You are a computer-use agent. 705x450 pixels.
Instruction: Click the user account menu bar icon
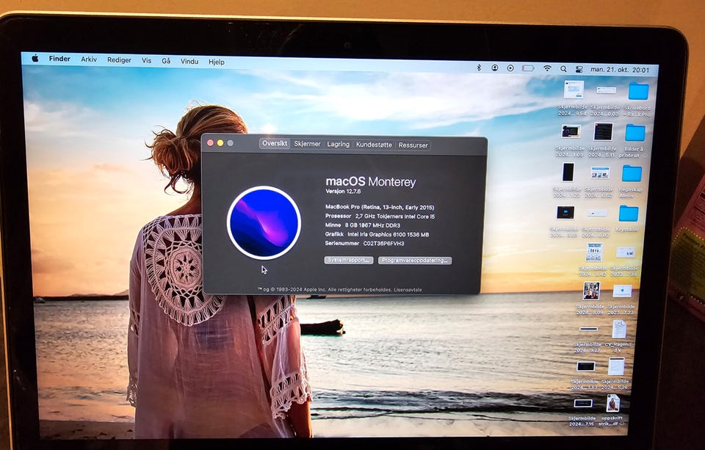(494, 68)
